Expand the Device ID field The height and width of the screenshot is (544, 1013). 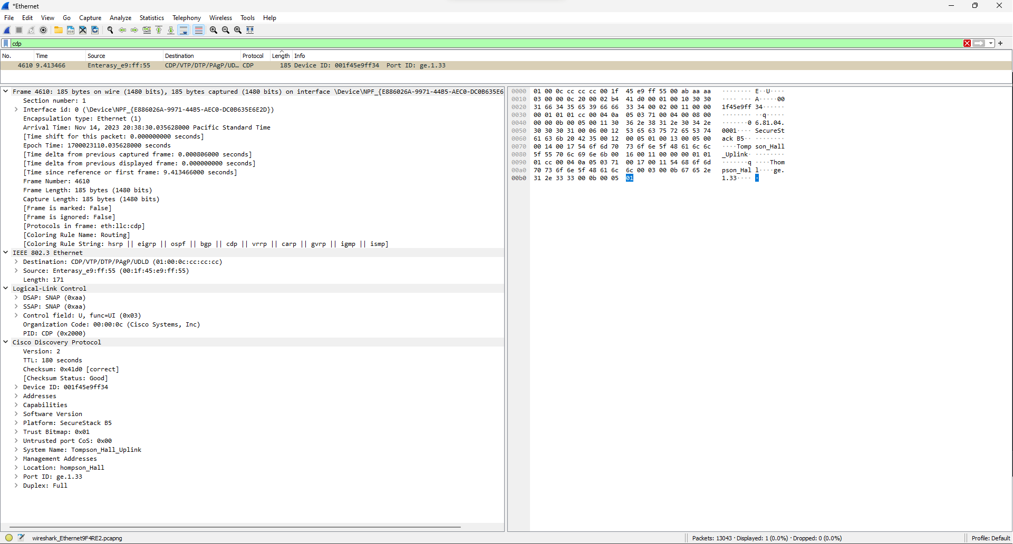point(16,387)
